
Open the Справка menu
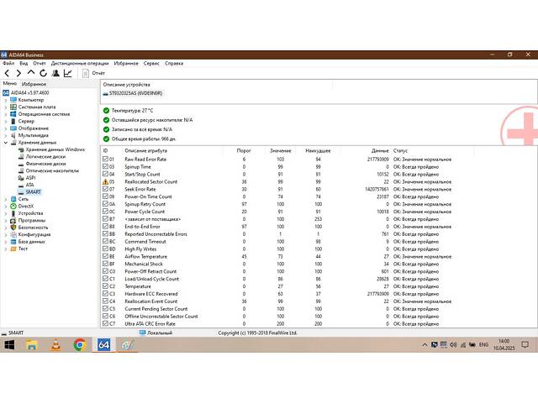[x=174, y=64]
